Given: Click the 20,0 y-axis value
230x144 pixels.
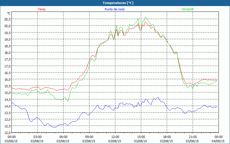Looking at the screenshot, I should click(8, 26).
